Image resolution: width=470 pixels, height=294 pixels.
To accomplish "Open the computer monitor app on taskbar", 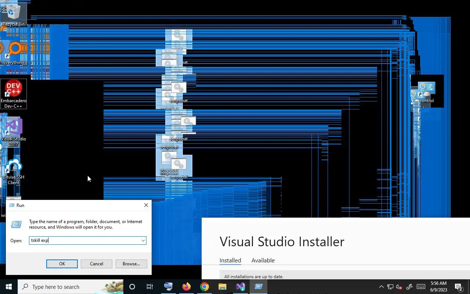I will [x=168, y=287].
